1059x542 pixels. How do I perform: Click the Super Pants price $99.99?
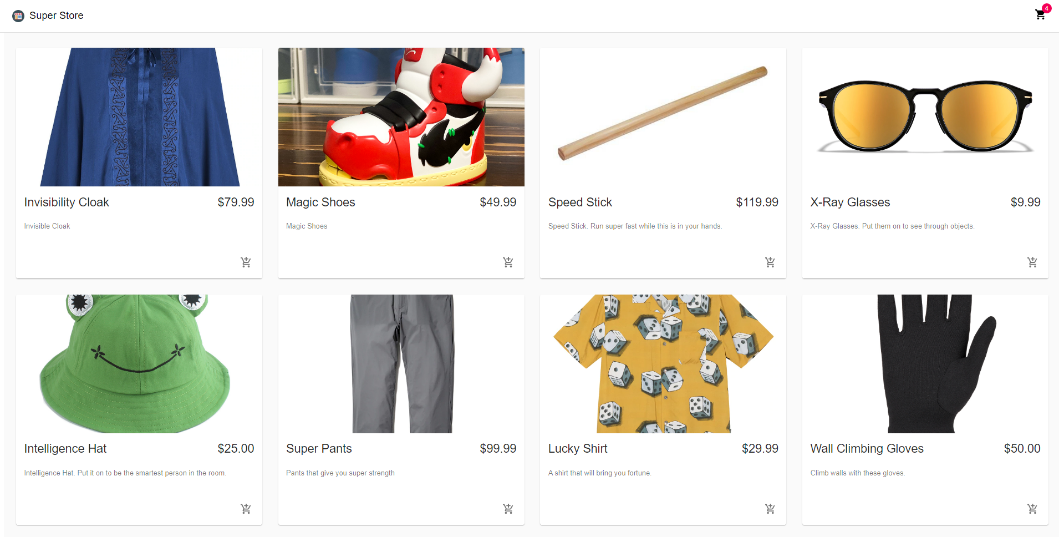tap(498, 449)
